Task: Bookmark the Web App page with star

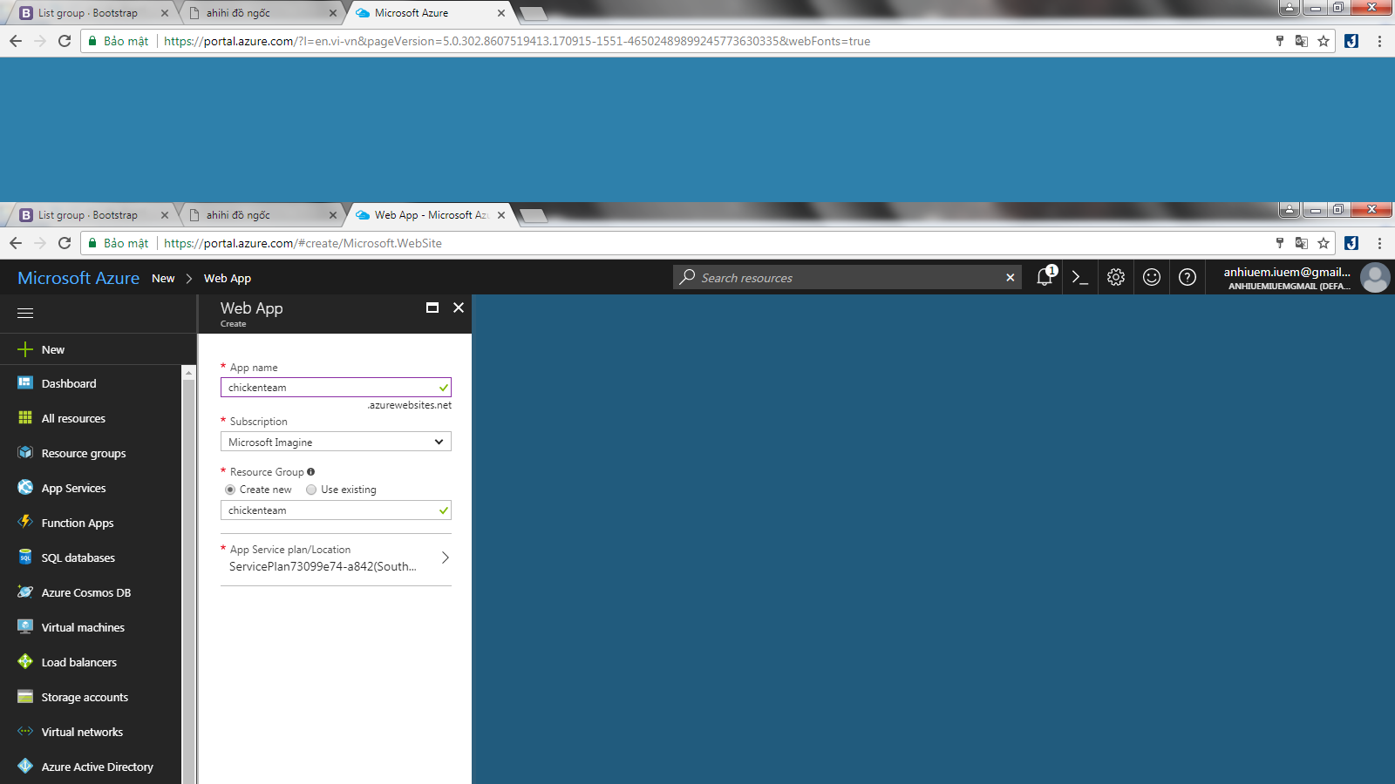Action: tap(1324, 243)
